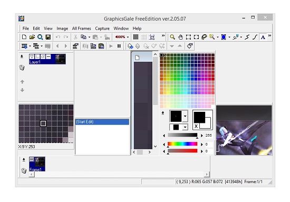
Task: Open the large black pen tip dropdown
Action: point(185,116)
